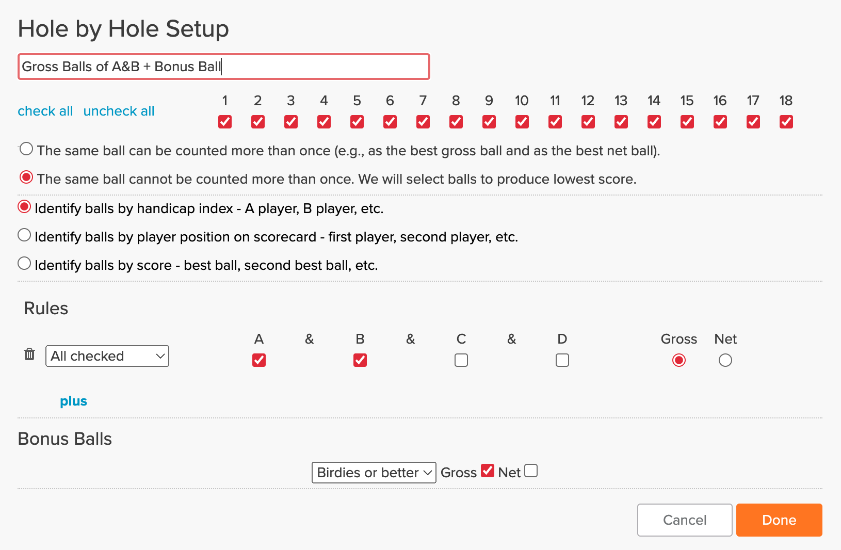Check the Net bonus ball checkbox
This screenshot has width=841, height=550.
pyautogui.click(x=531, y=471)
